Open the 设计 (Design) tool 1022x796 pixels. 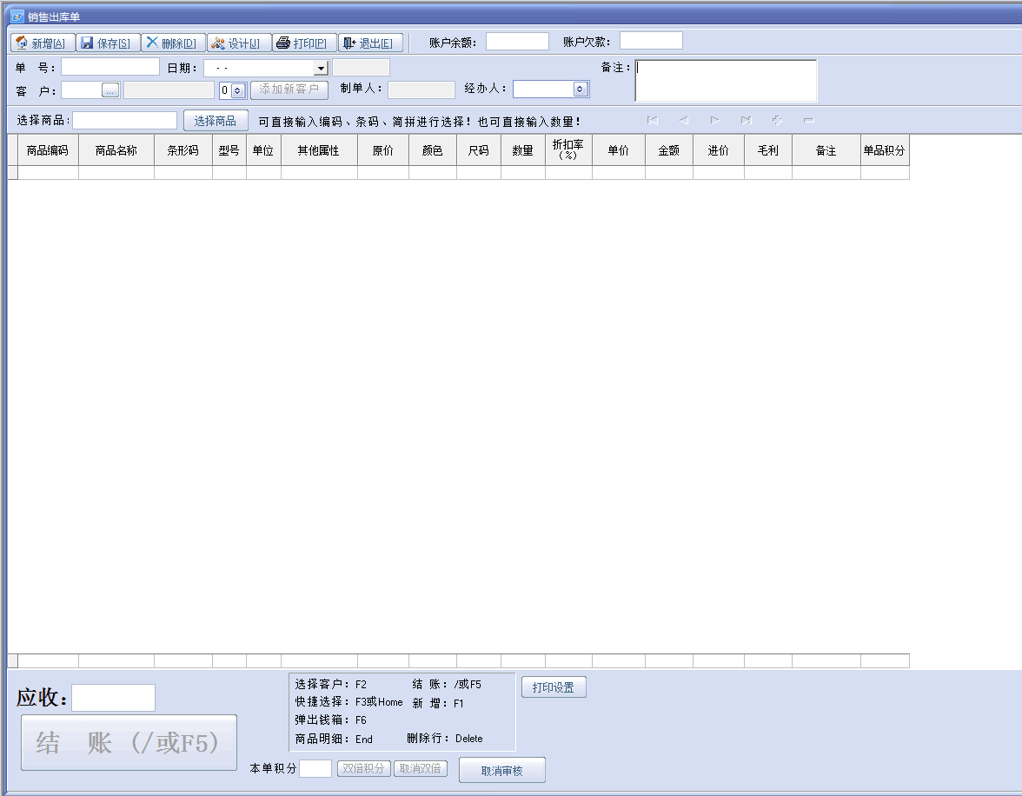(238, 43)
